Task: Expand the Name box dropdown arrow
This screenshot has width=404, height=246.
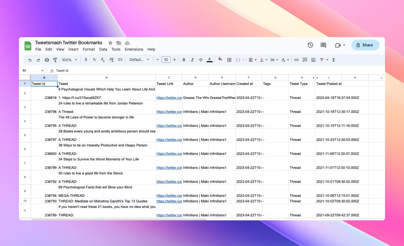Action: click(x=43, y=71)
